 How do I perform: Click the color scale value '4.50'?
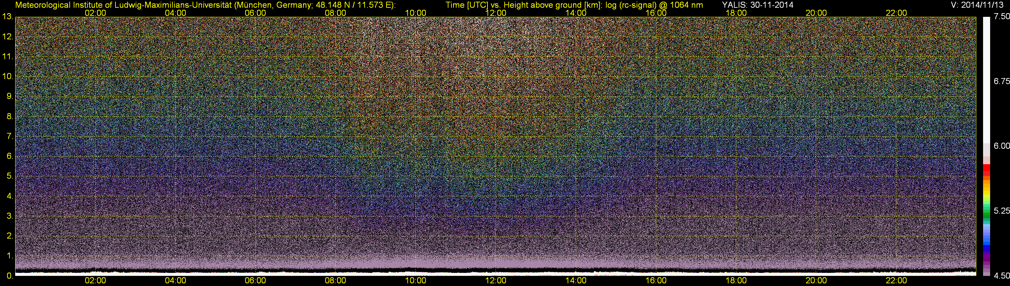click(x=1001, y=276)
